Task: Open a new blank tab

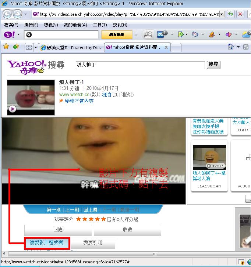Action: (176, 48)
